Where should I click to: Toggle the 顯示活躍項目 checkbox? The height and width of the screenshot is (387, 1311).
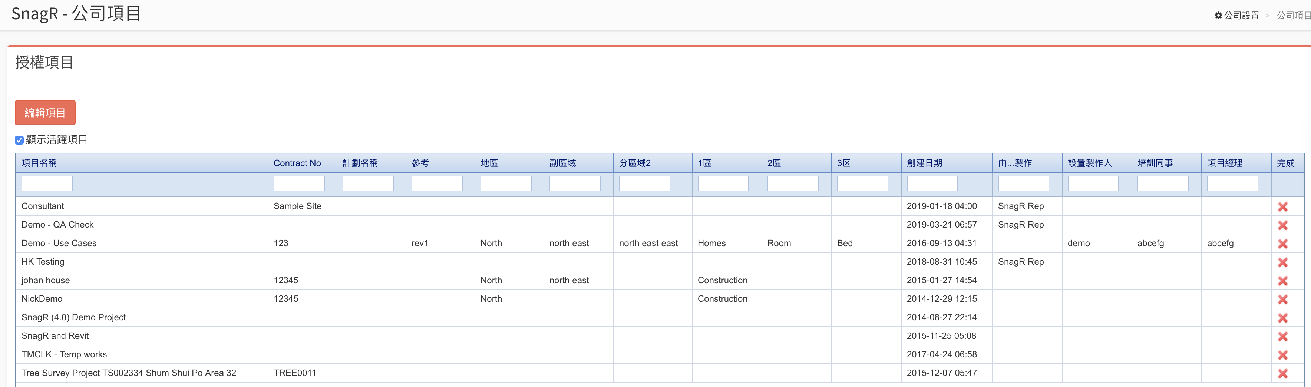point(19,140)
